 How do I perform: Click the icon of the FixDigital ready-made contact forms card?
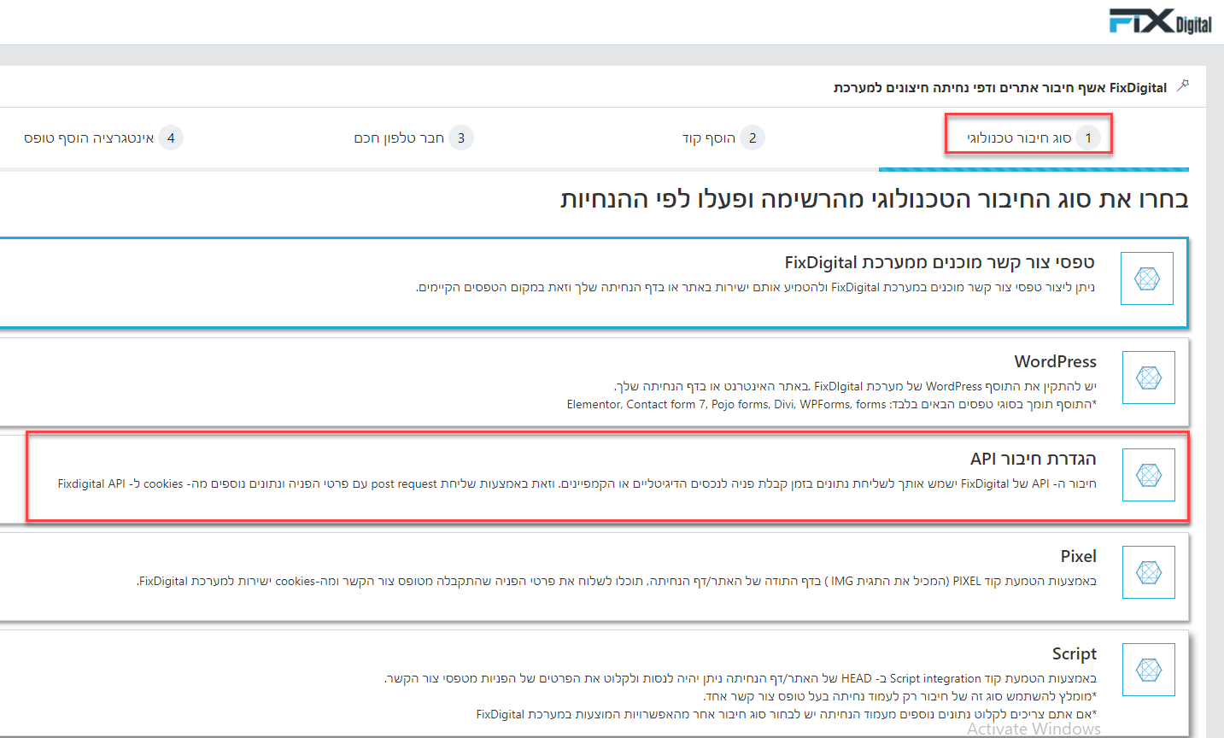[x=1147, y=278]
